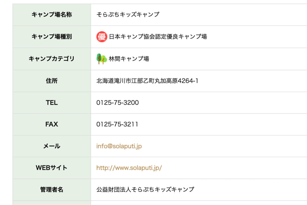307x205 pixels.
Task: Click the 林間キャンプ場 category text
Action: (x=129, y=59)
